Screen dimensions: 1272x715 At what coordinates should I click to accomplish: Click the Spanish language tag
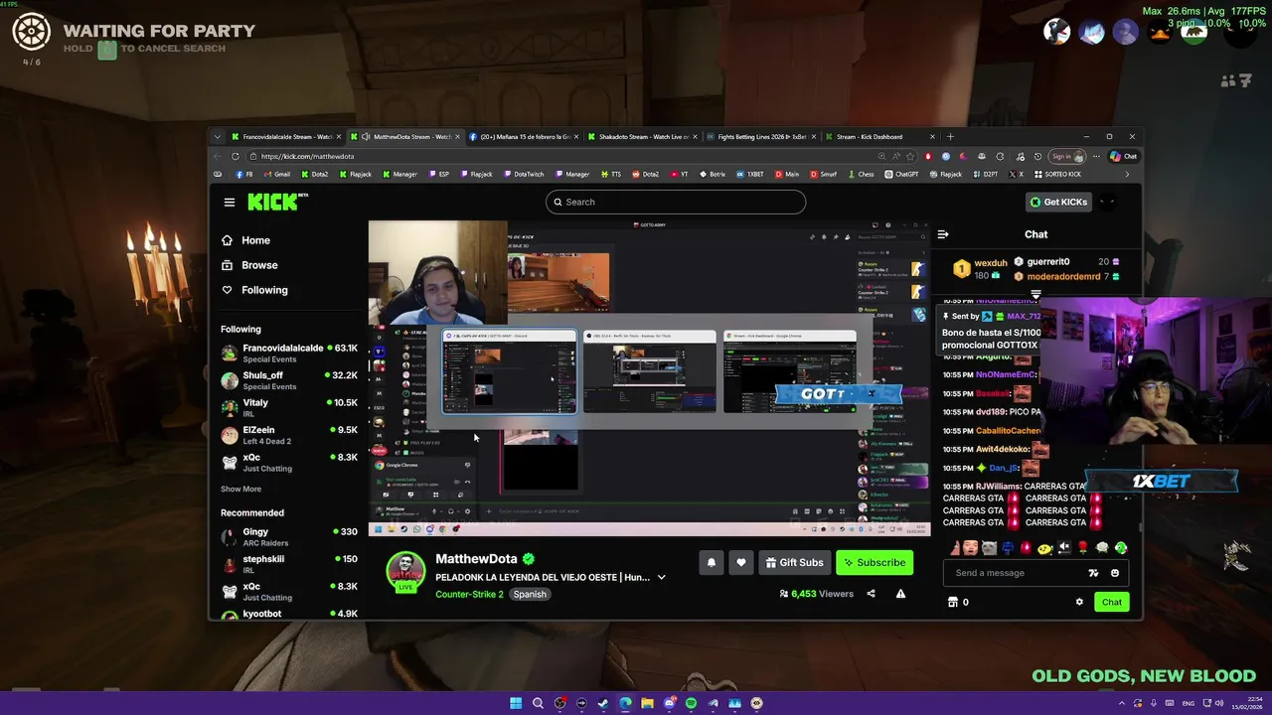530,594
